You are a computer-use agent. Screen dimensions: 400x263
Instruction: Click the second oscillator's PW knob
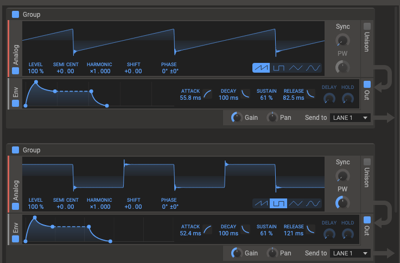[x=342, y=203]
